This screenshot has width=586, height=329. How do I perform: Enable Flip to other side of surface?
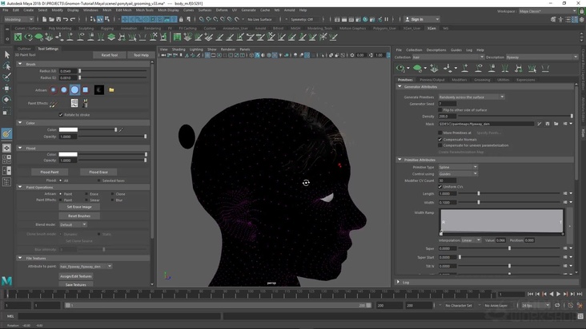pyautogui.click(x=440, y=110)
